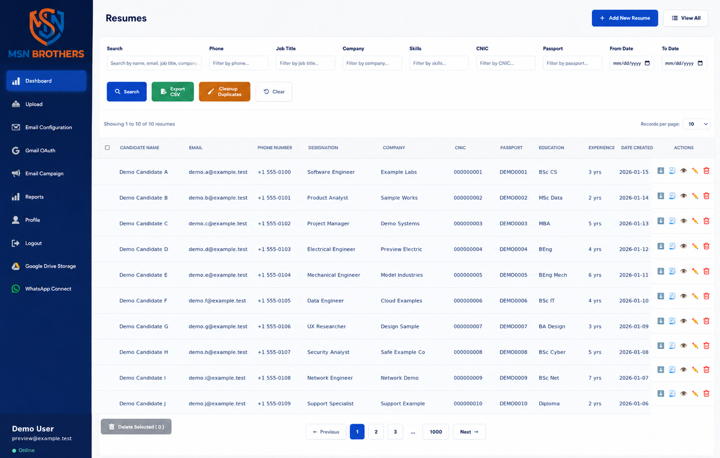Click Export CSV button
The image size is (720, 458).
(x=173, y=92)
